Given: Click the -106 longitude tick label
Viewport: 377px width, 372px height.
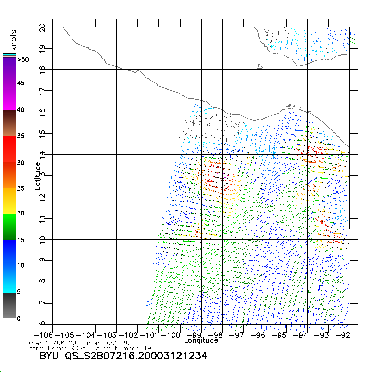Looking at the screenshot, I should [43, 335].
